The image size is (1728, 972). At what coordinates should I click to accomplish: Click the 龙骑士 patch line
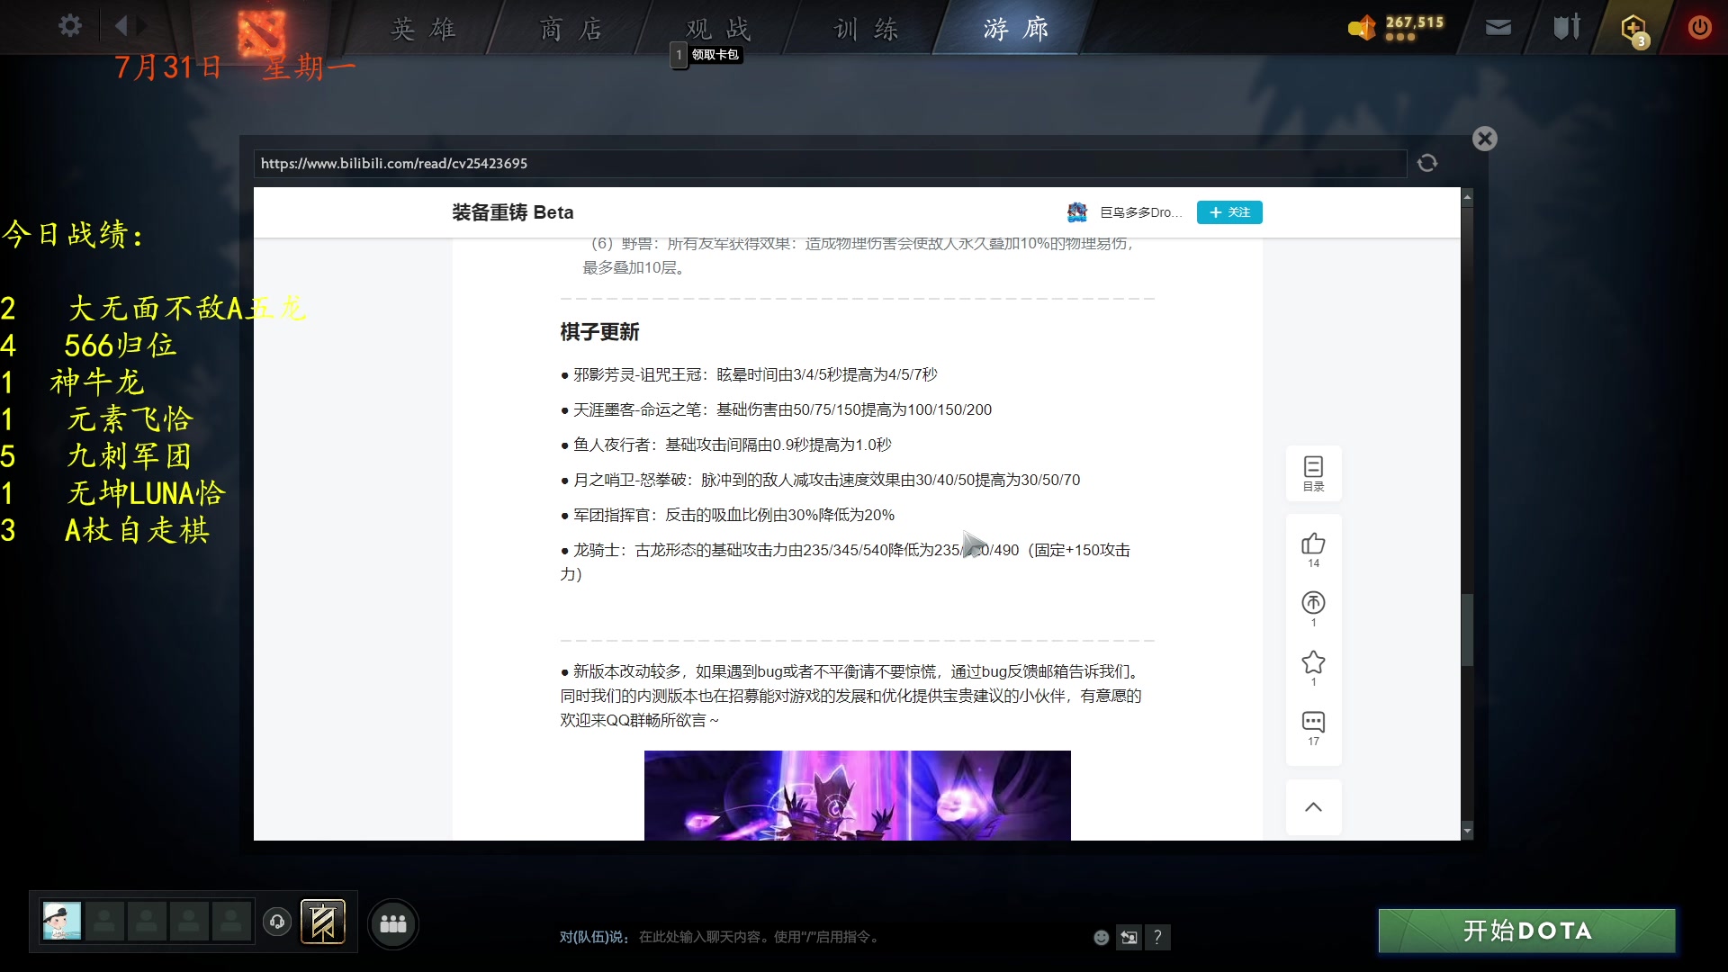tap(845, 562)
